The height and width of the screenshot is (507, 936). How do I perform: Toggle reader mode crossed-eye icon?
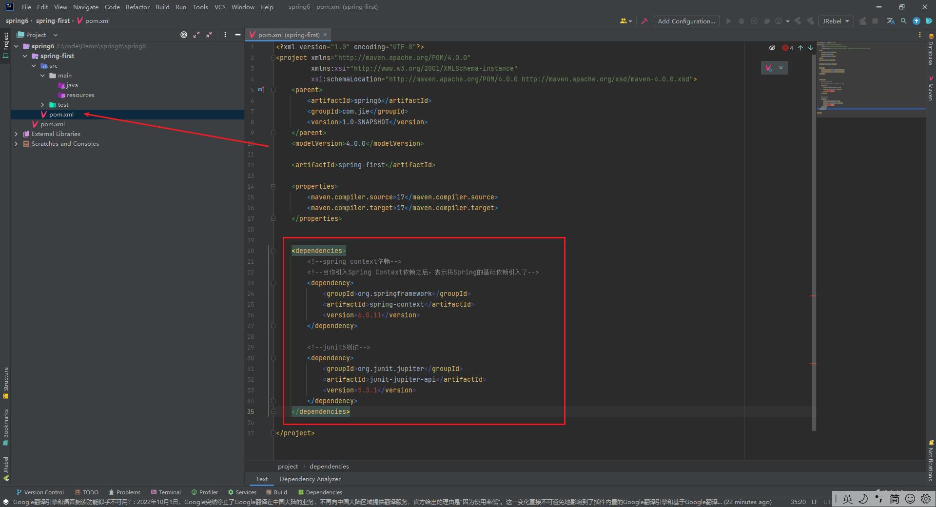pos(772,48)
